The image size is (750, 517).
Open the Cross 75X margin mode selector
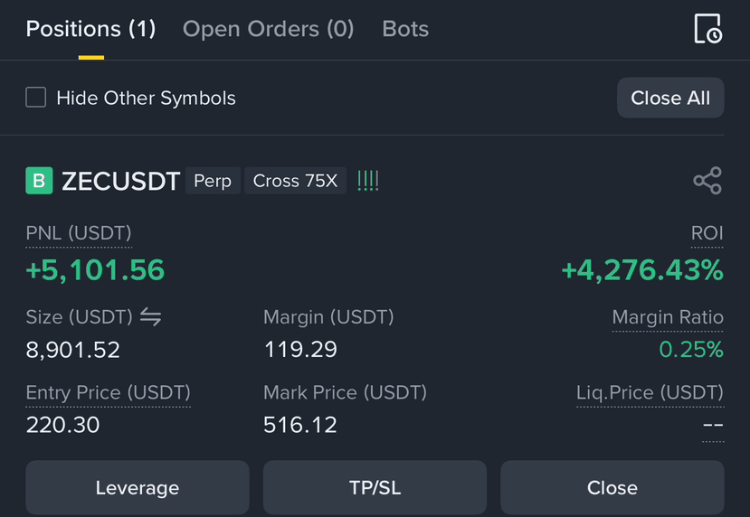coord(295,181)
